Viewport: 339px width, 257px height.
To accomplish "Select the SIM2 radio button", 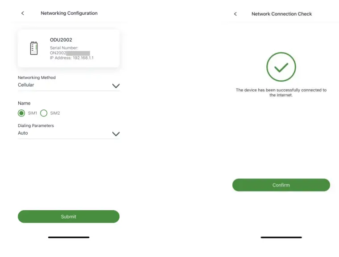I will click(x=44, y=113).
